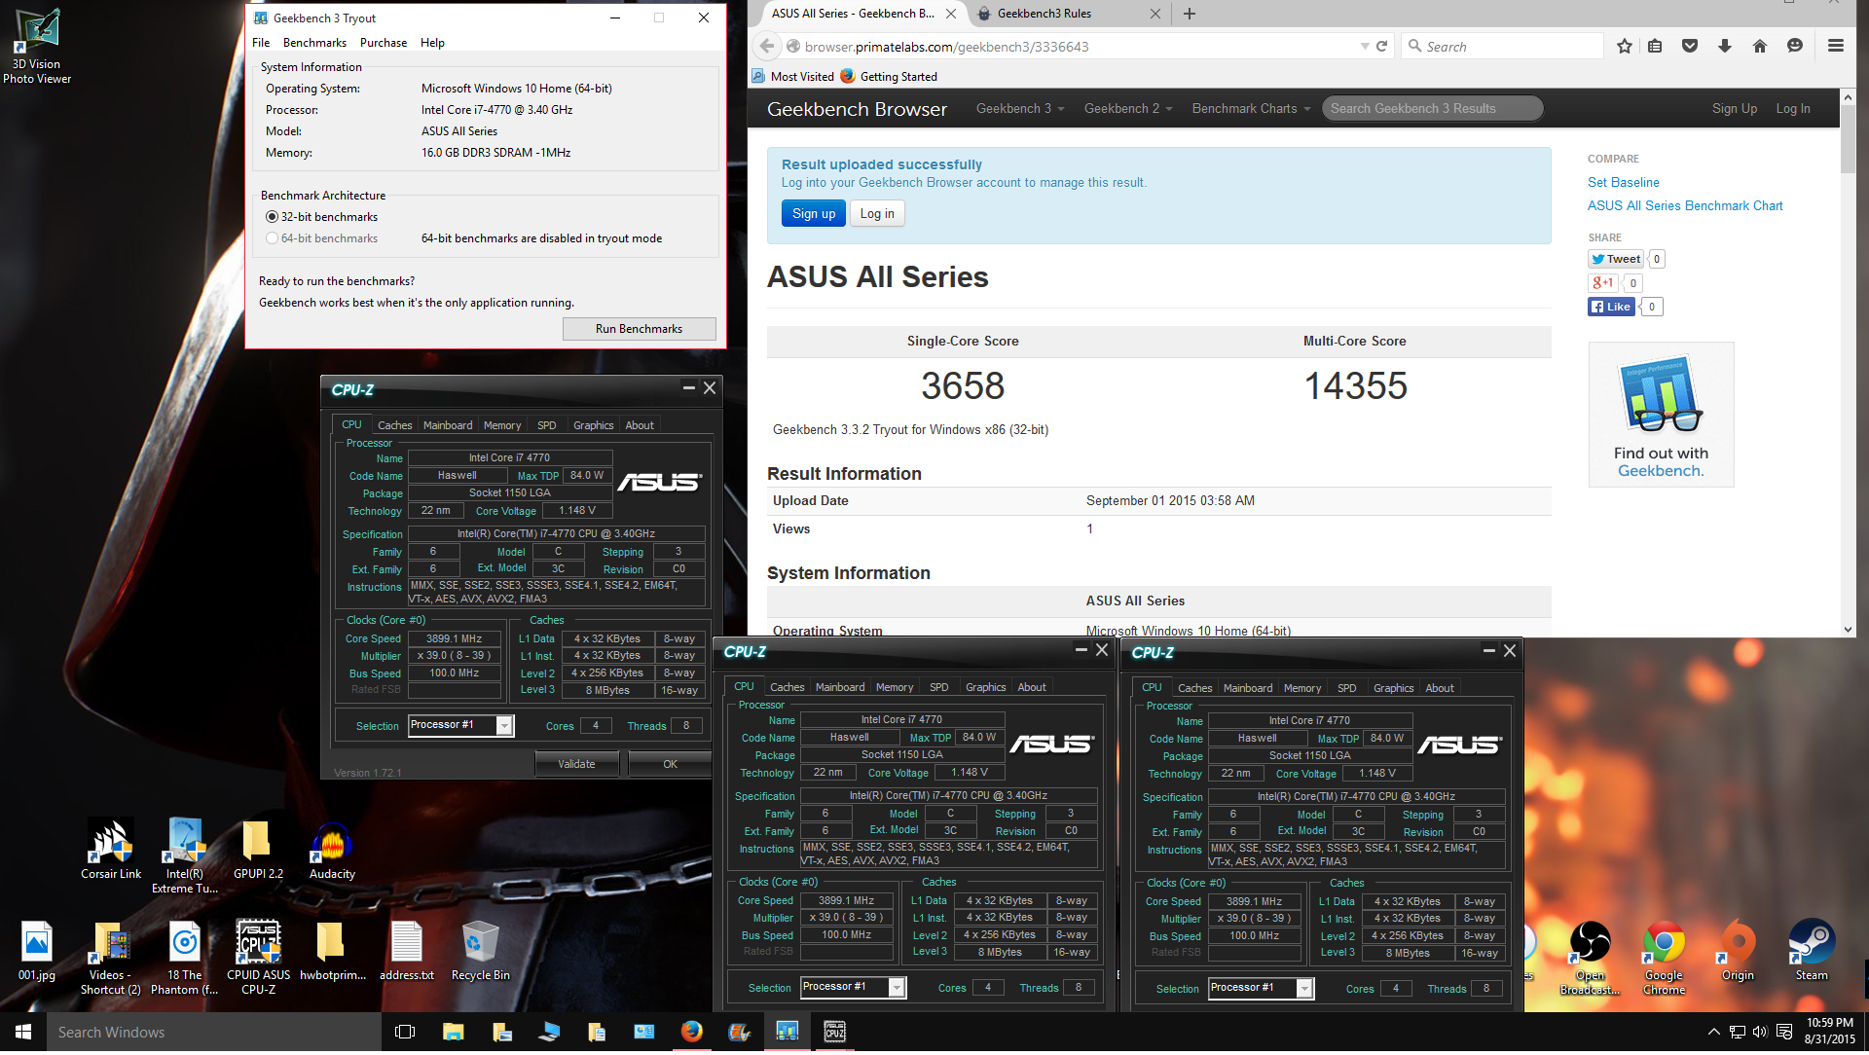Show hidden system tray icons chevron
1869x1055 pixels.
coord(1713,1034)
